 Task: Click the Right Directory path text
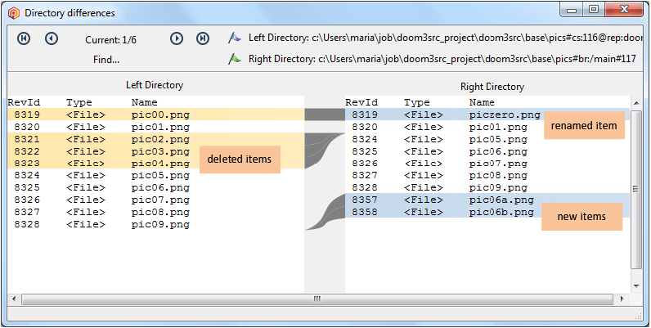coord(442,59)
